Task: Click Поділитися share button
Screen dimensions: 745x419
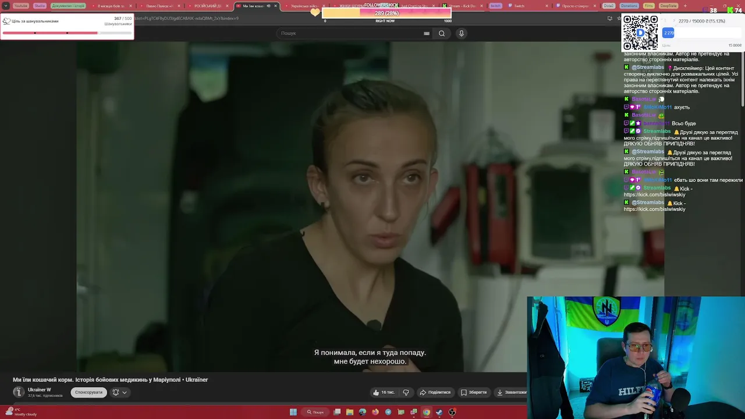Action: 435,392
